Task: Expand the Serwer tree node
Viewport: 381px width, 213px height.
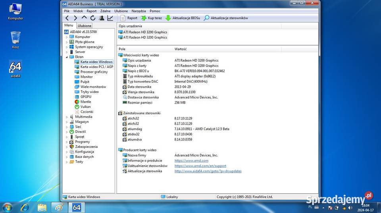Action: pyautogui.click(x=67, y=52)
